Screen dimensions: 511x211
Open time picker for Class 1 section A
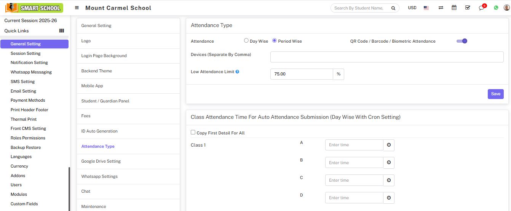point(389,145)
